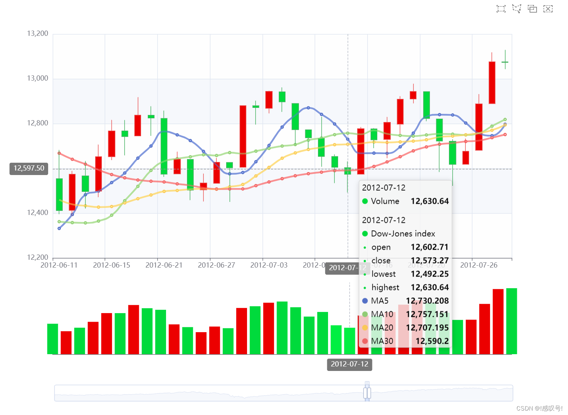
Task: Click the 12,200 y-axis label
Action: 37,258
